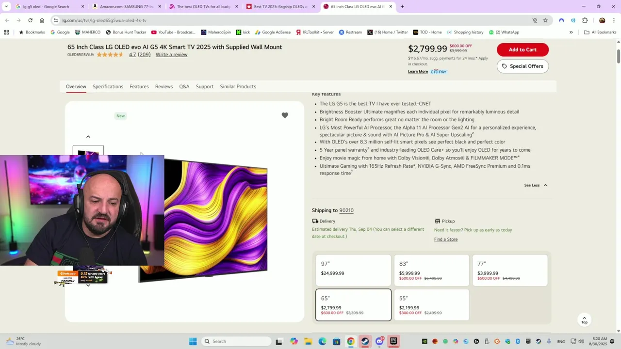This screenshot has width=621, height=349.
Task: Select the 65" size option
Action: tap(353, 305)
